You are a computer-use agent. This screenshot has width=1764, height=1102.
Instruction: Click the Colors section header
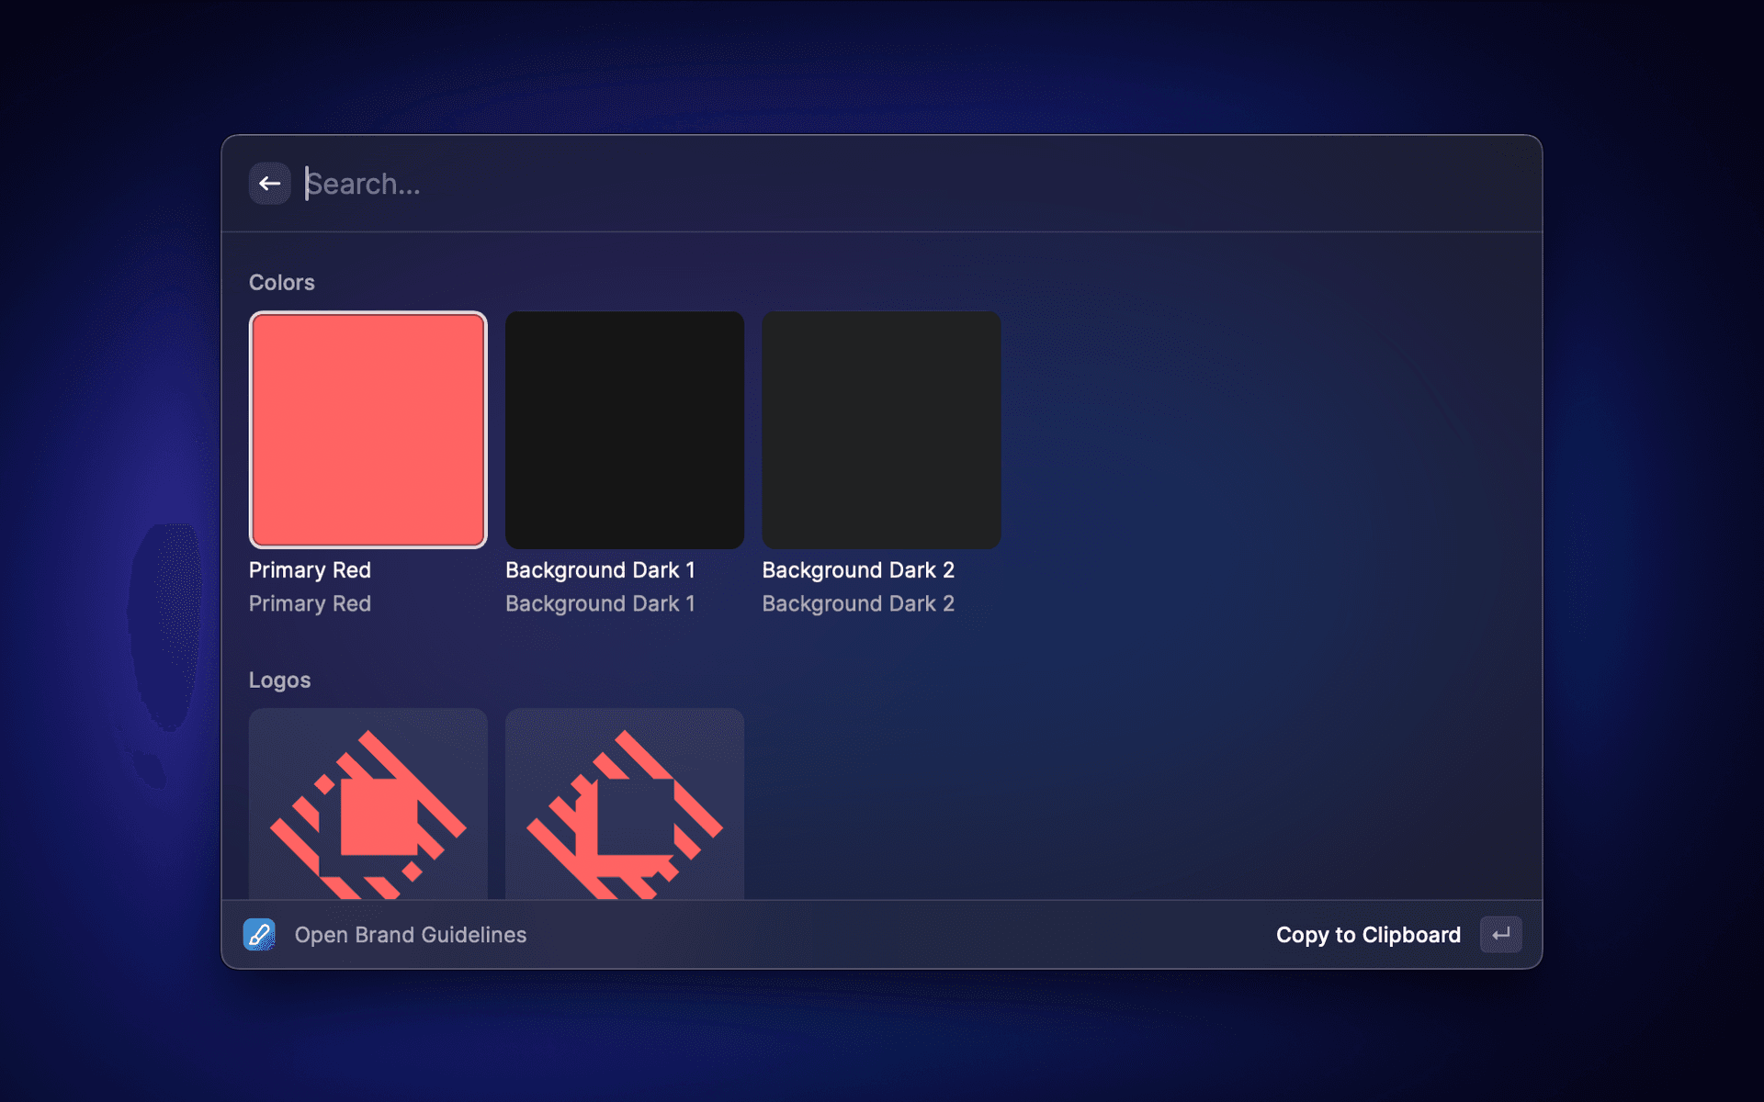point(281,283)
